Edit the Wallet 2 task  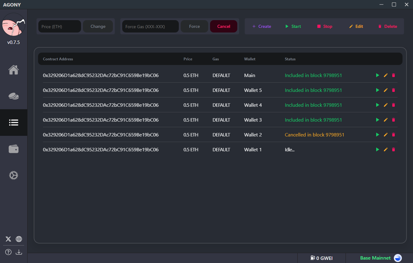385,135
